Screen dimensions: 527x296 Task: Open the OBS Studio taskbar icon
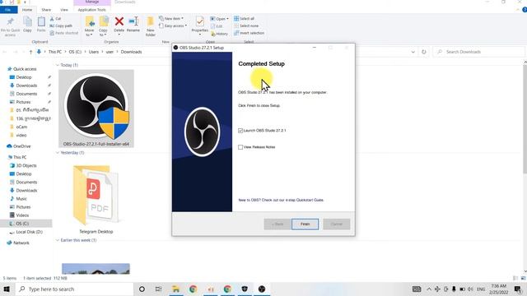coord(262,289)
